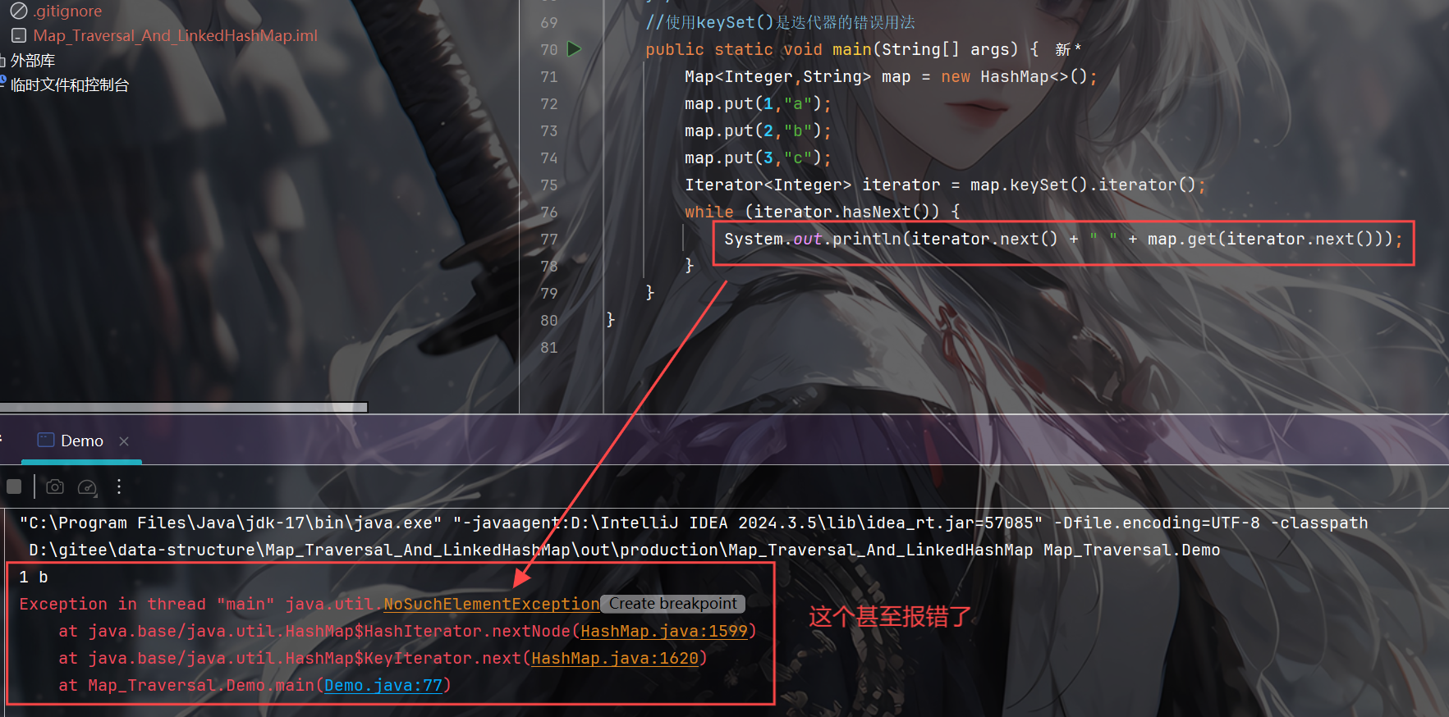Open the NoSuchElementException link in the console
This screenshot has height=717, width=1449.
(491, 604)
